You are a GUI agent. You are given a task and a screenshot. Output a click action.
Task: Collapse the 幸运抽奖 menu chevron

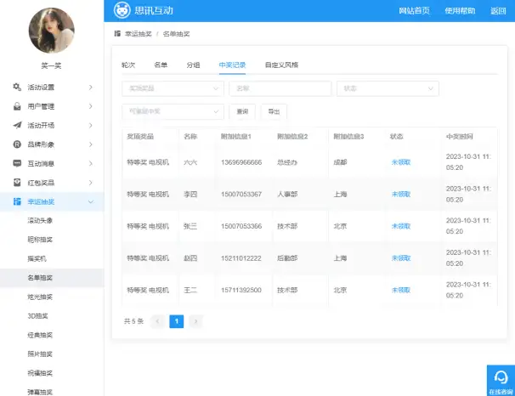pos(91,201)
